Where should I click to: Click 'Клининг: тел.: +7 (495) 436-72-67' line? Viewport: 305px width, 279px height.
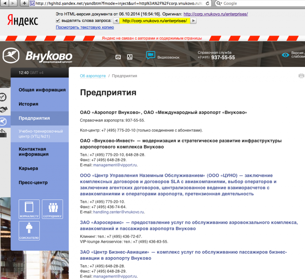click(x=111, y=236)
